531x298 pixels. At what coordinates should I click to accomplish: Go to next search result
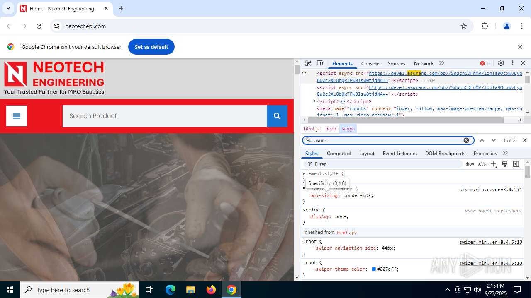click(x=494, y=140)
